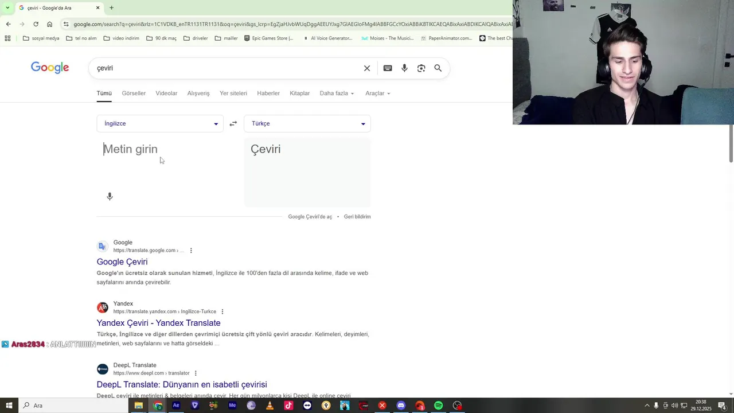Open the driveler bookmarks folder
This screenshot has height=413, width=734.
coord(196,38)
